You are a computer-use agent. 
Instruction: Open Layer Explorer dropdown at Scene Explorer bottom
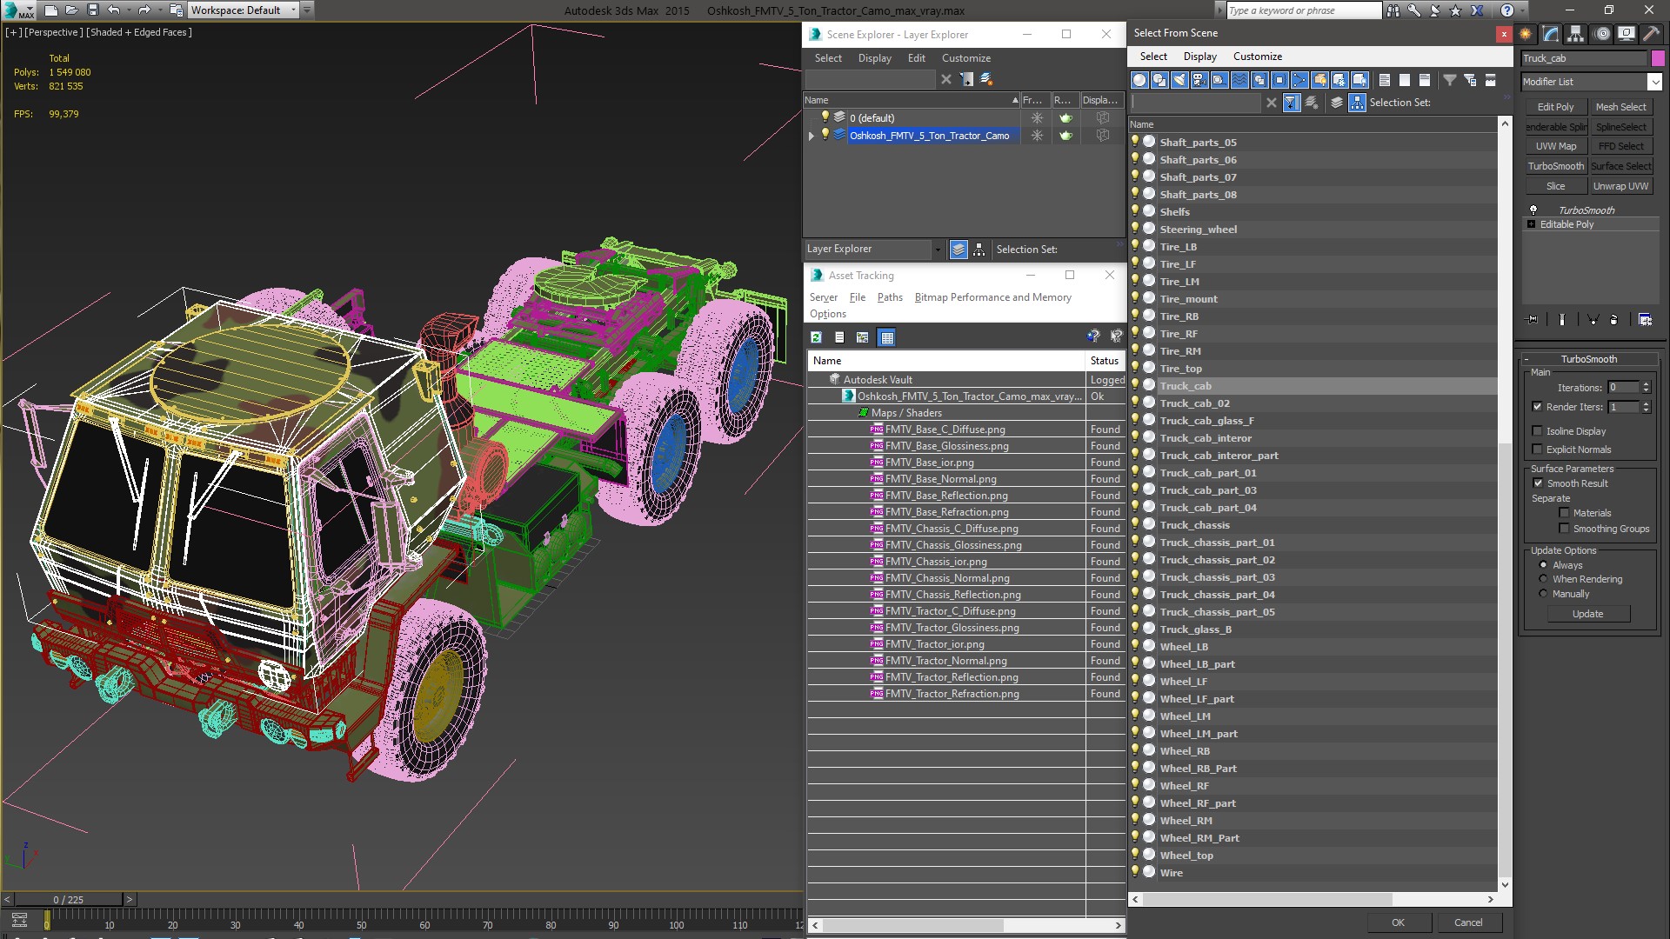coord(937,250)
